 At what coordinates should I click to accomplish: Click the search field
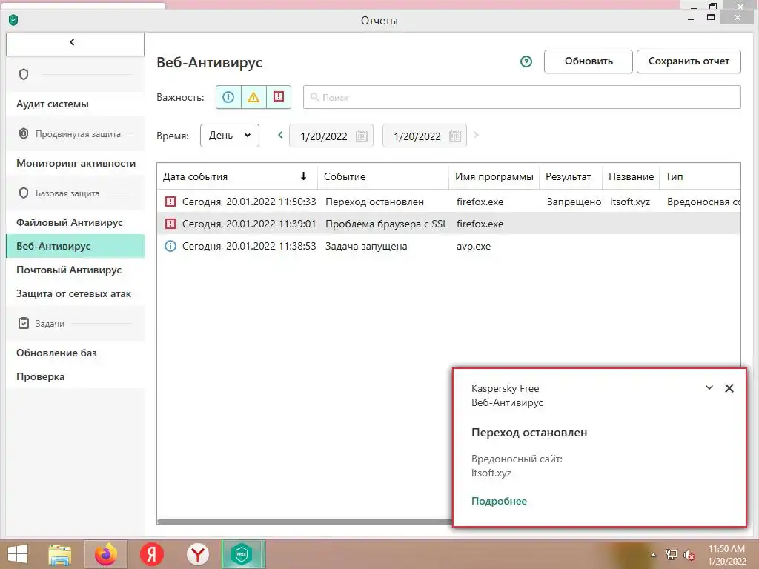pos(522,97)
